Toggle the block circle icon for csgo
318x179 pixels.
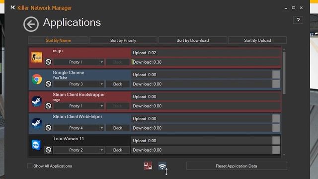48,62
